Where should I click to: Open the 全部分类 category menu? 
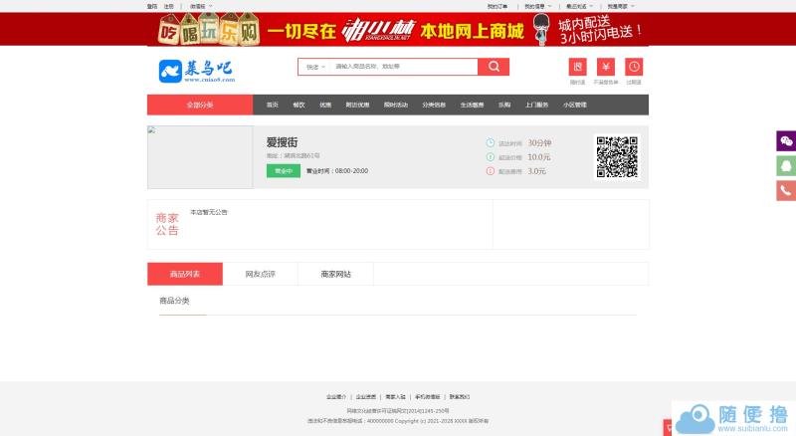coord(200,105)
